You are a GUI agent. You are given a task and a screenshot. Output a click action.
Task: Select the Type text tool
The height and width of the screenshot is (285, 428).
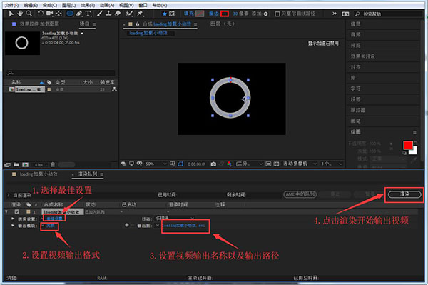pos(88,14)
